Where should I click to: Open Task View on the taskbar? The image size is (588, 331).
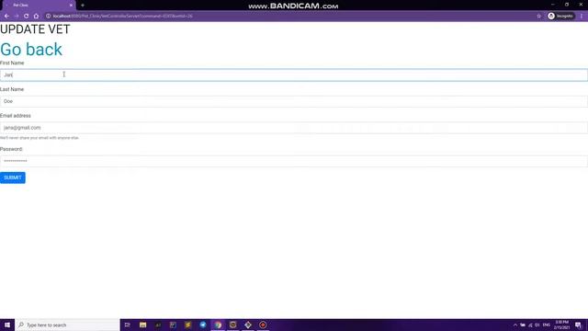pos(128,325)
